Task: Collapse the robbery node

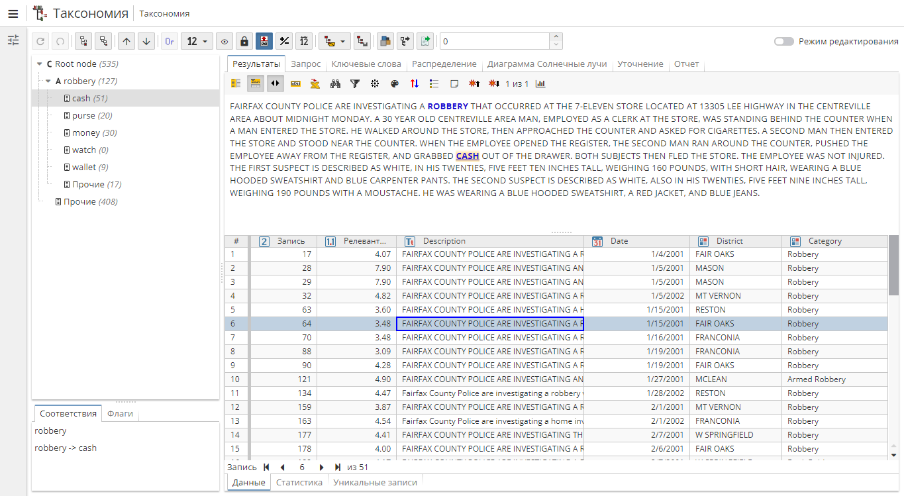Action: (48, 81)
